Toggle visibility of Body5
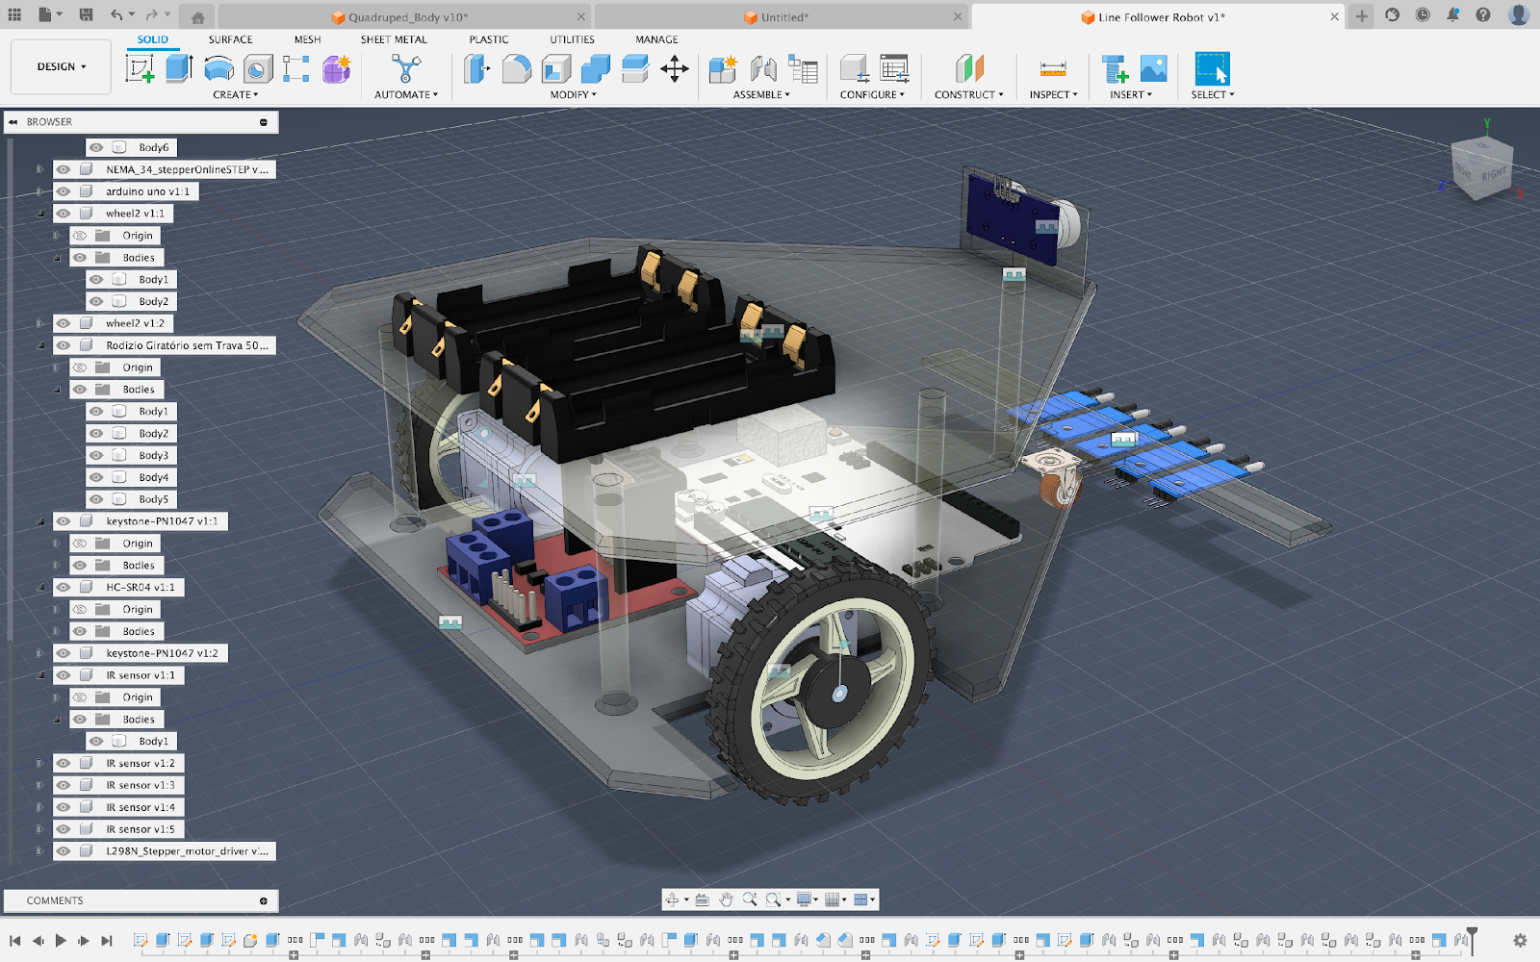This screenshot has height=962, width=1540. click(x=96, y=499)
